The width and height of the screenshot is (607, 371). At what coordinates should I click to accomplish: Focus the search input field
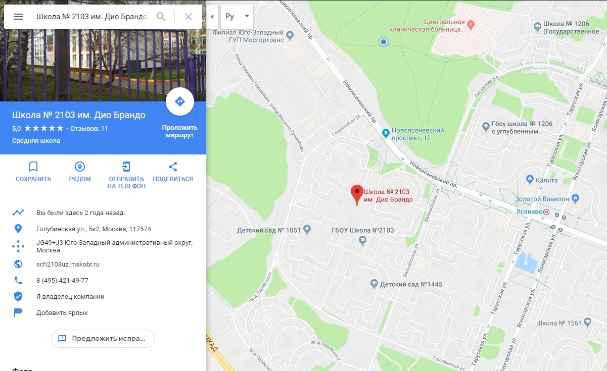pyautogui.click(x=91, y=17)
